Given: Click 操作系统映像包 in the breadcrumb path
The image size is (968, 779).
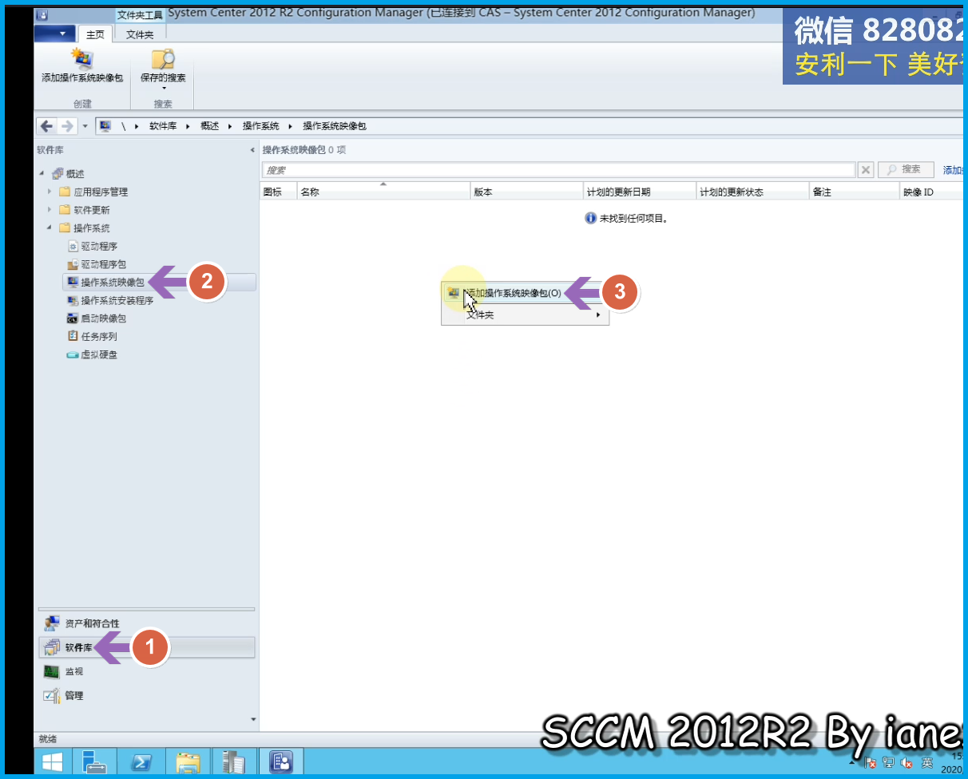Looking at the screenshot, I should [334, 126].
